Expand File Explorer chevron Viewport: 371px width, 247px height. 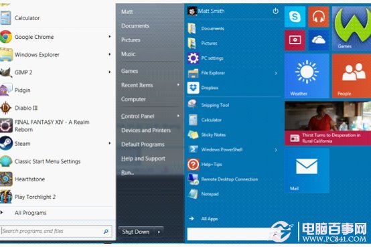pos(276,73)
